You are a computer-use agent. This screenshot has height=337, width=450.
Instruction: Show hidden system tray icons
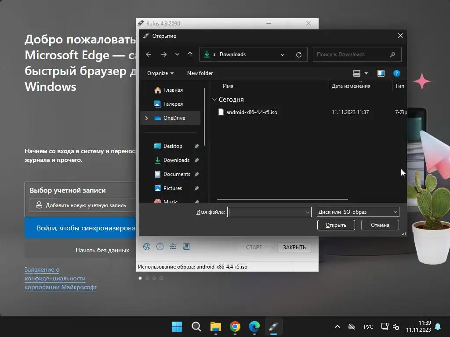337,326
